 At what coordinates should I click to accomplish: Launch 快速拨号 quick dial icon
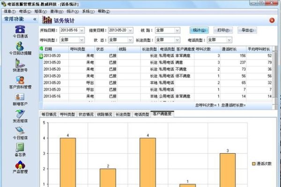pyautogui.click(x=20, y=63)
